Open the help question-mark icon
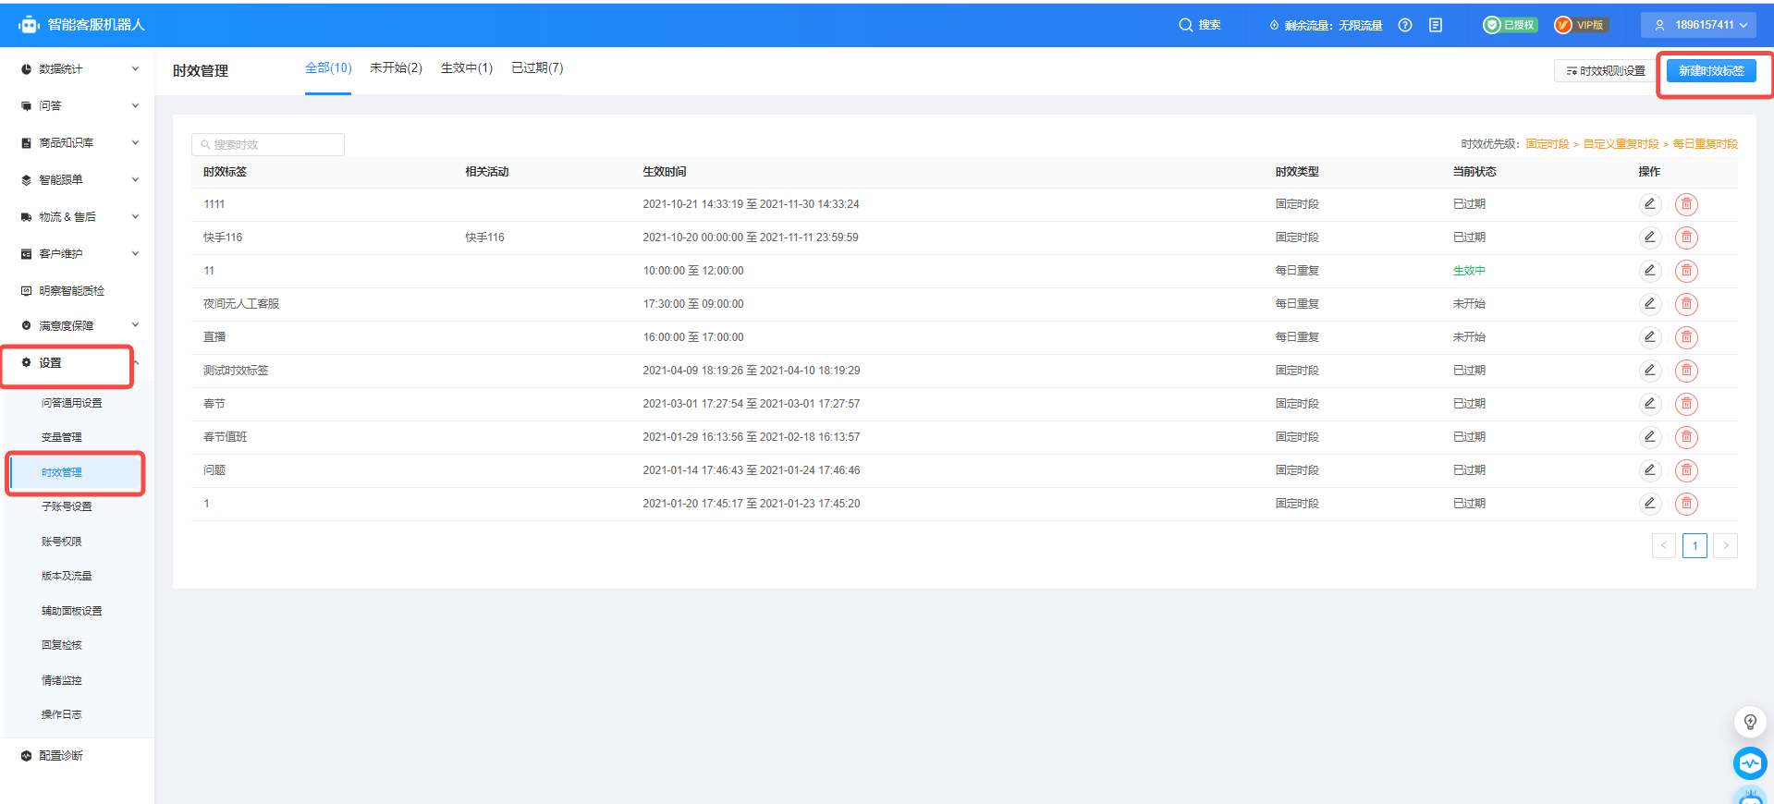 [x=1405, y=25]
